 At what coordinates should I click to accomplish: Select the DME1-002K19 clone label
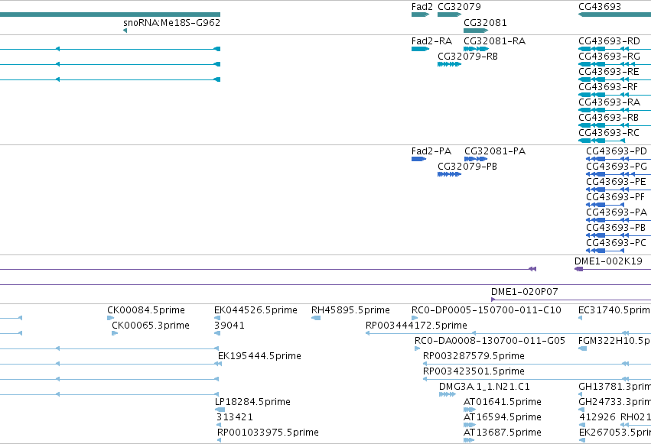608,261
